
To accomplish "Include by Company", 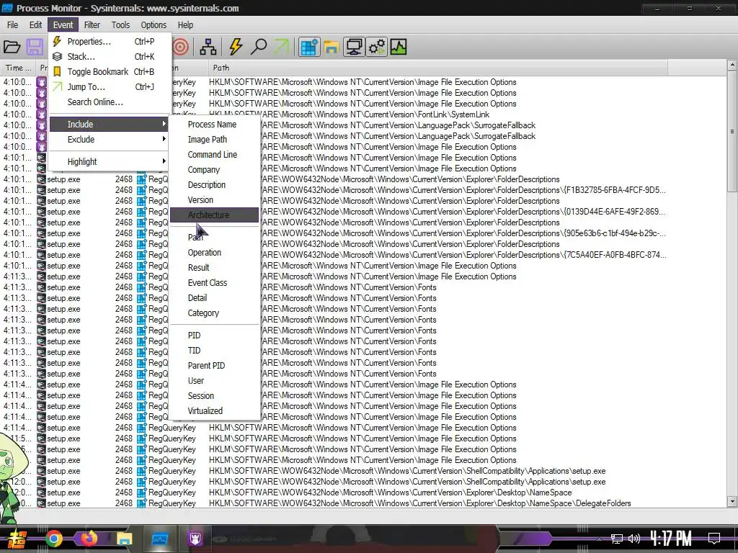I will pos(214,169).
